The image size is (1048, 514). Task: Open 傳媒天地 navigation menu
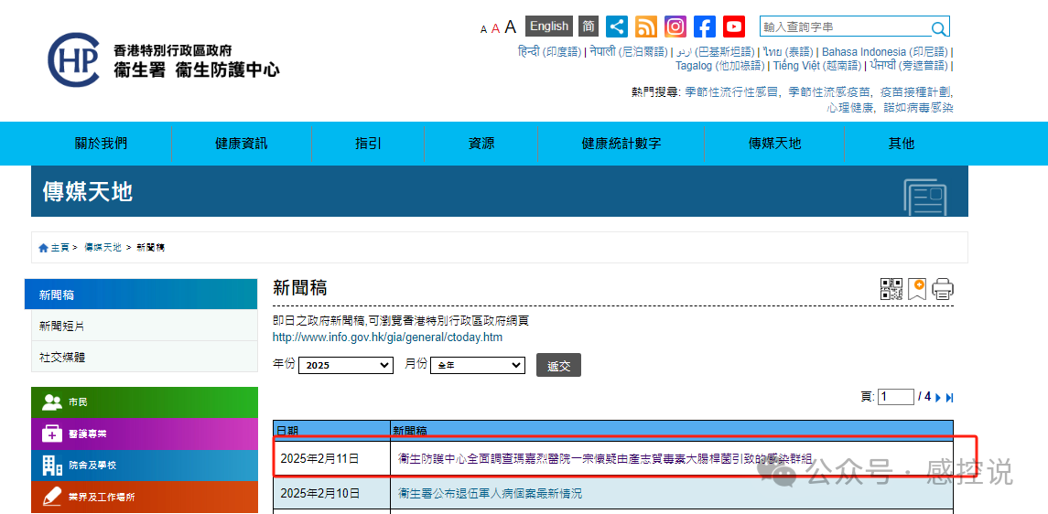774,143
